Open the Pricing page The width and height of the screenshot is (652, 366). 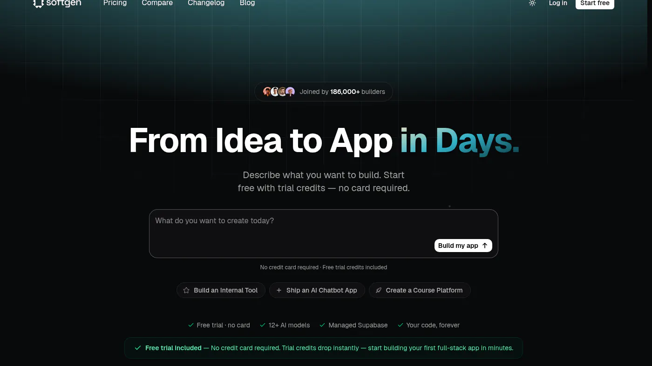point(115,3)
